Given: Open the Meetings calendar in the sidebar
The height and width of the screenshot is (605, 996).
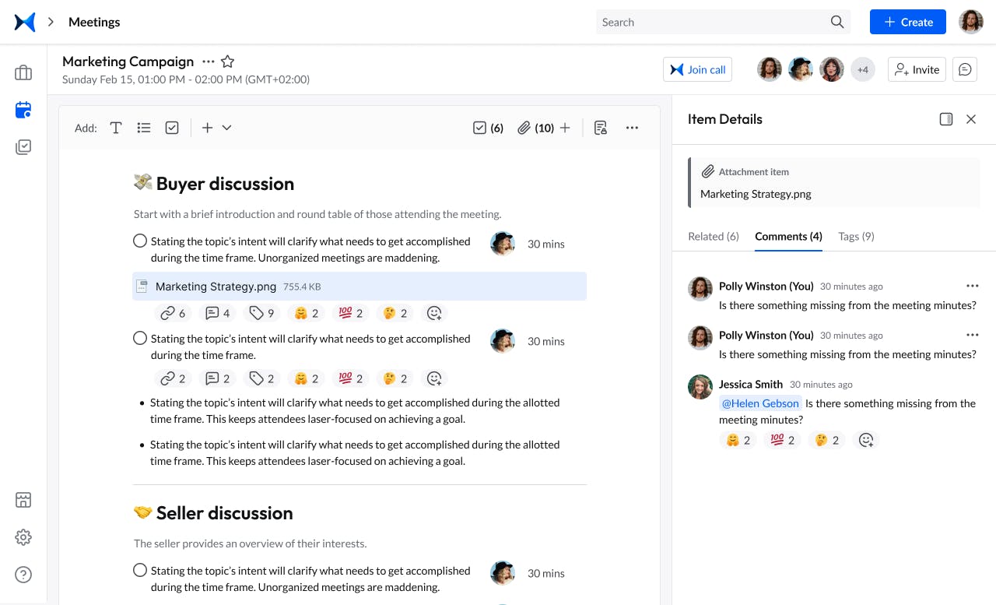Looking at the screenshot, I should tap(23, 110).
